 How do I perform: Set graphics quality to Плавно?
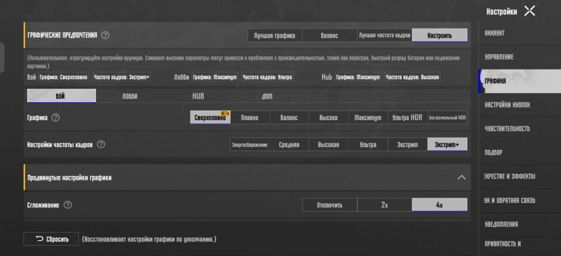250,118
